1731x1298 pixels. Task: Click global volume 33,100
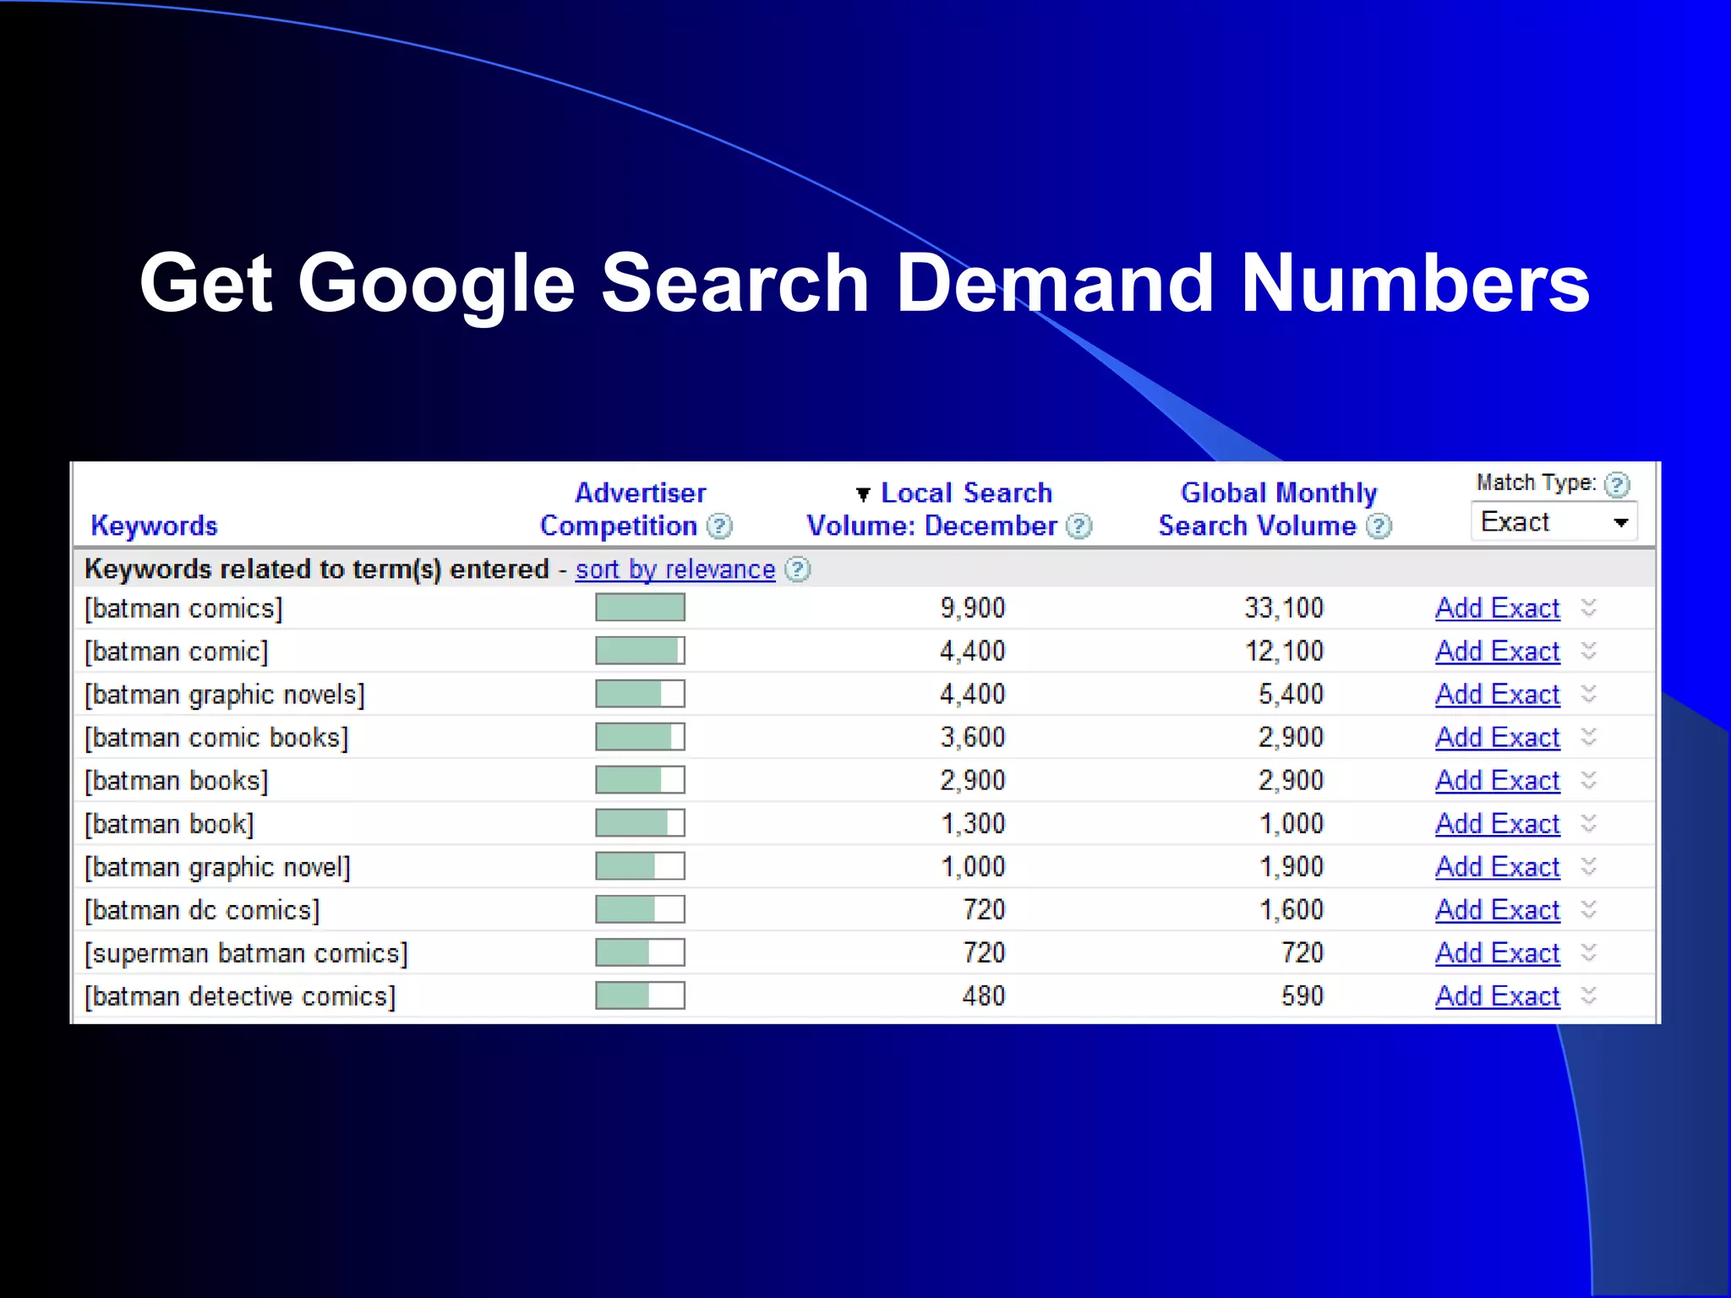(x=1284, y=608)
